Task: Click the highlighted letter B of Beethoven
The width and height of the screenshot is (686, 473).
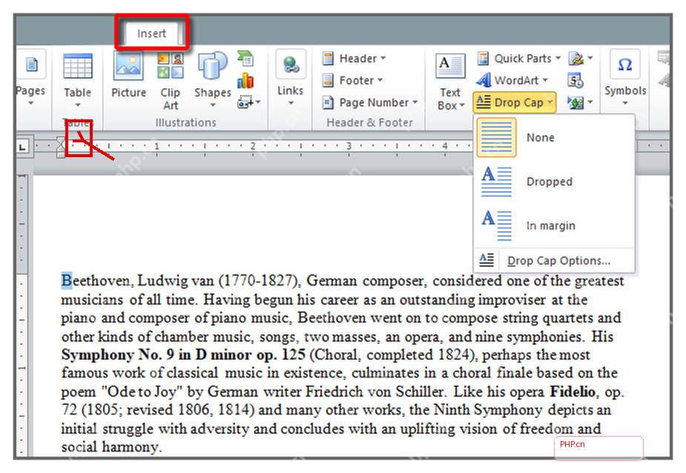Action: click(67, 280)
